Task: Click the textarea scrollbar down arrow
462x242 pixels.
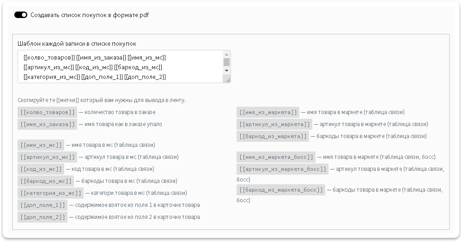Action: pos(226,71)
